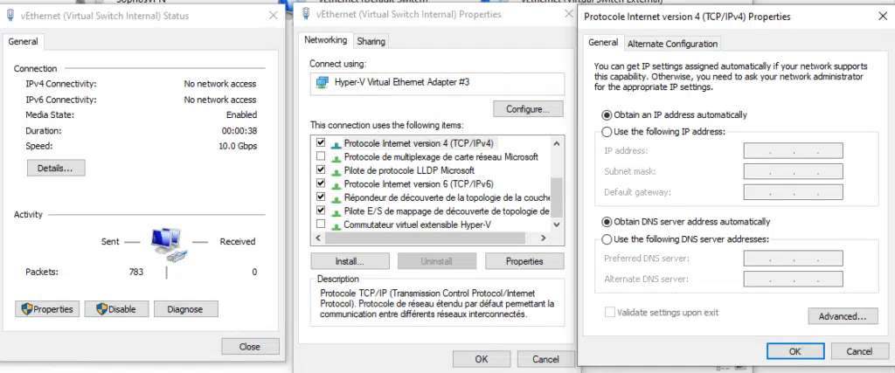This screenshot has width=895, height=373.
Task: Open the General tab in Status window
Action: (x=23, y=42)
